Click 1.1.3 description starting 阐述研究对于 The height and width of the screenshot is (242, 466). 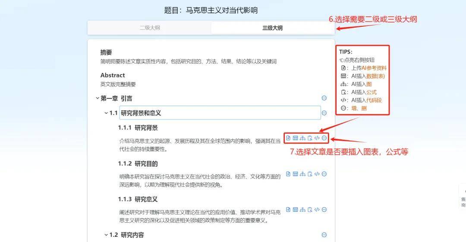pyautogui.click(x=200, y=217)
